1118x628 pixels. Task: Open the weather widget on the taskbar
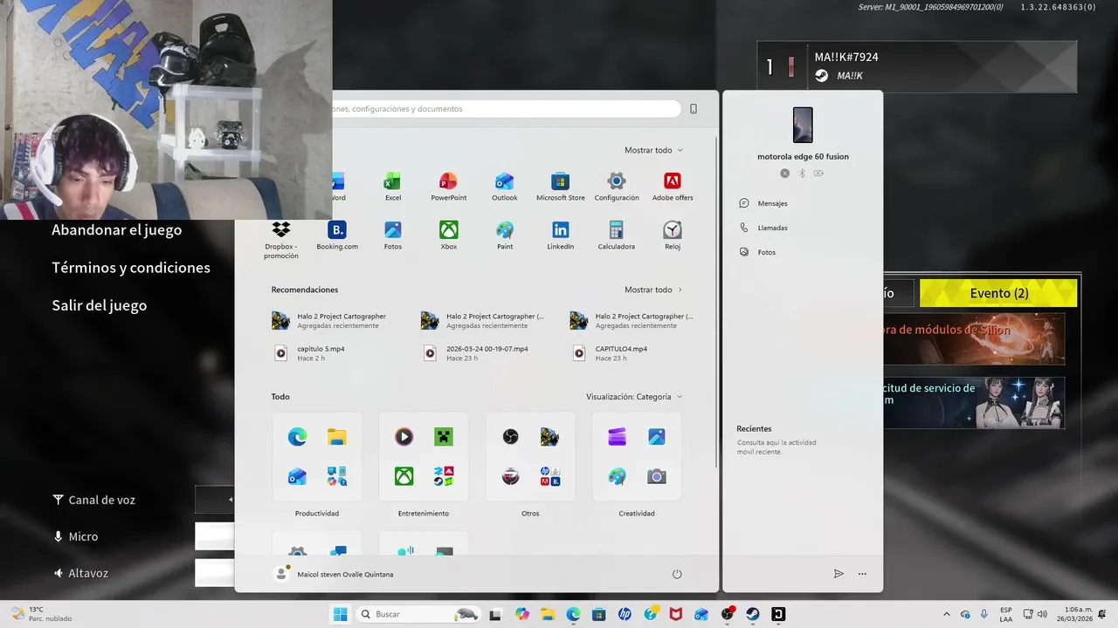pyautogui.click(x=42, y=614)
